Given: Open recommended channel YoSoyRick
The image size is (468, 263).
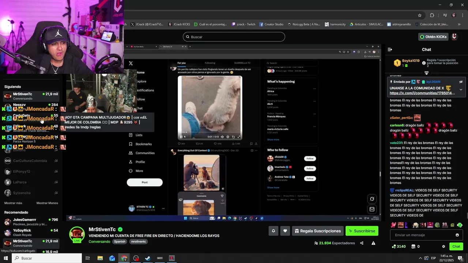Looking at the screenshot, I should [x=31, y=232].
